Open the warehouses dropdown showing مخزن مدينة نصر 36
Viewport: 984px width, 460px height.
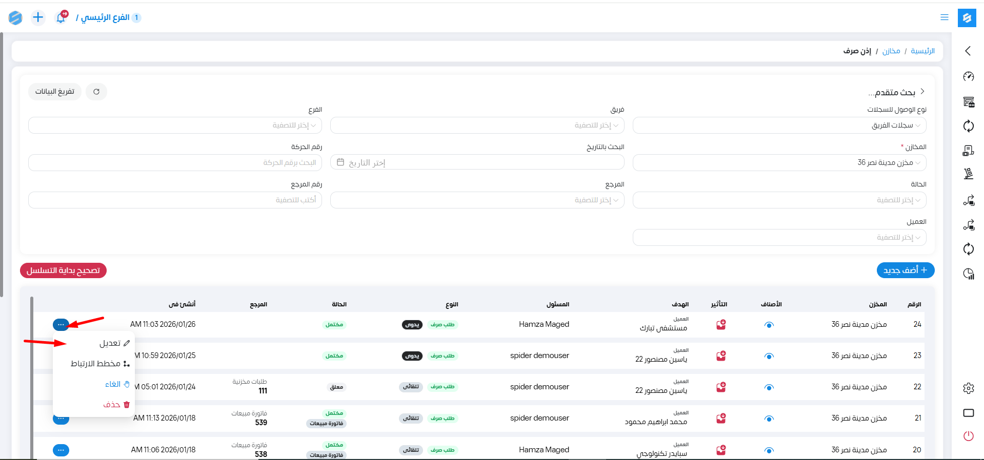[x=779, y=163]
